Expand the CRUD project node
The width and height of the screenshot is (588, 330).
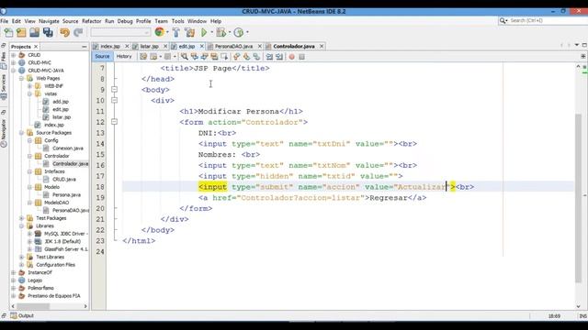(14, 55)
